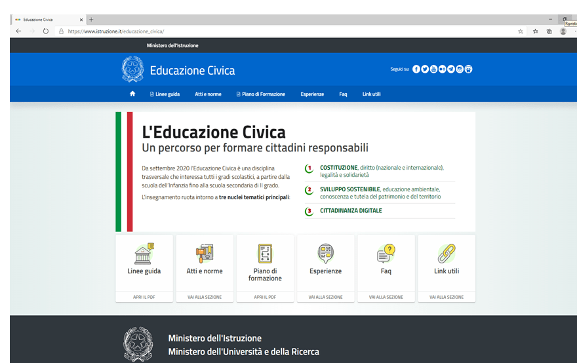Open a new browser tab
Screen dimensions: 577x363
[x=91, y=19]
